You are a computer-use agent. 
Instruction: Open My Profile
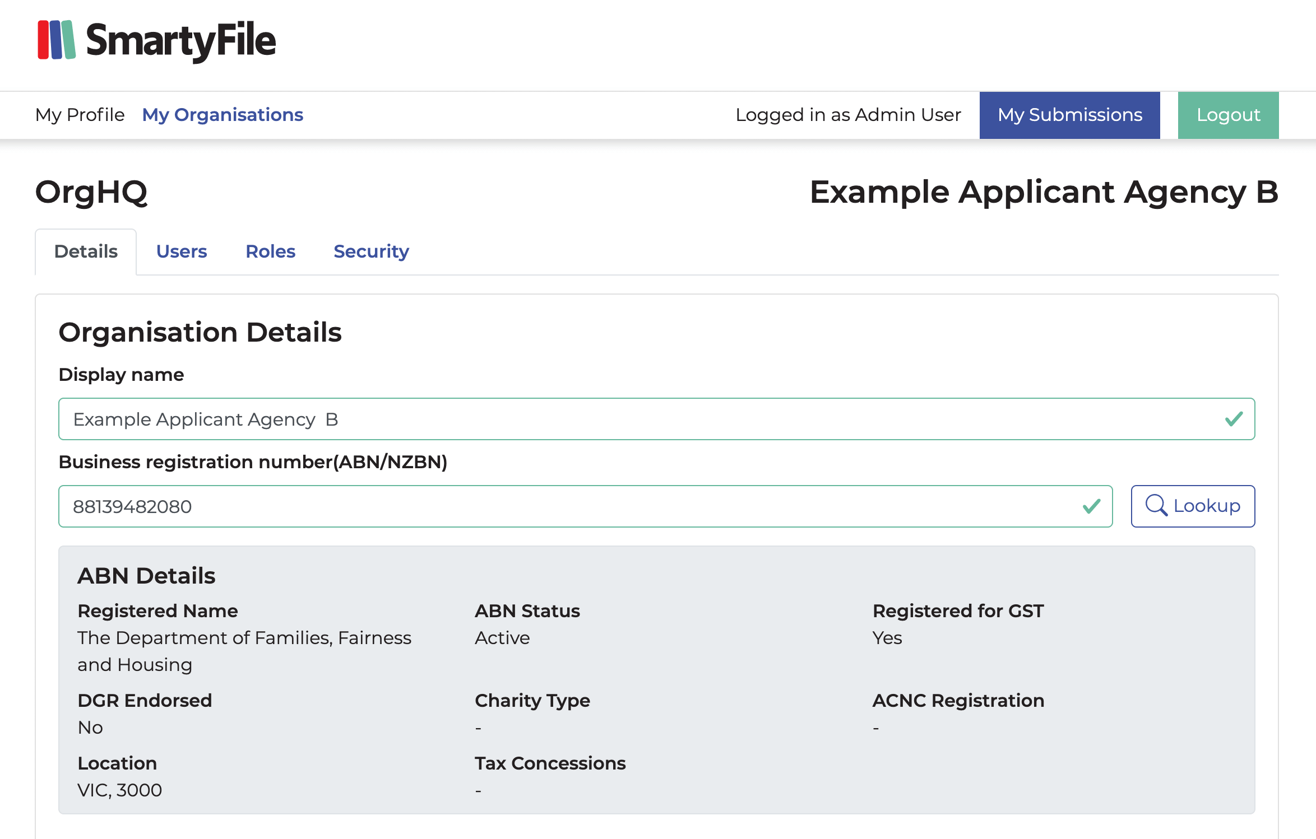(x=80, y=114)
